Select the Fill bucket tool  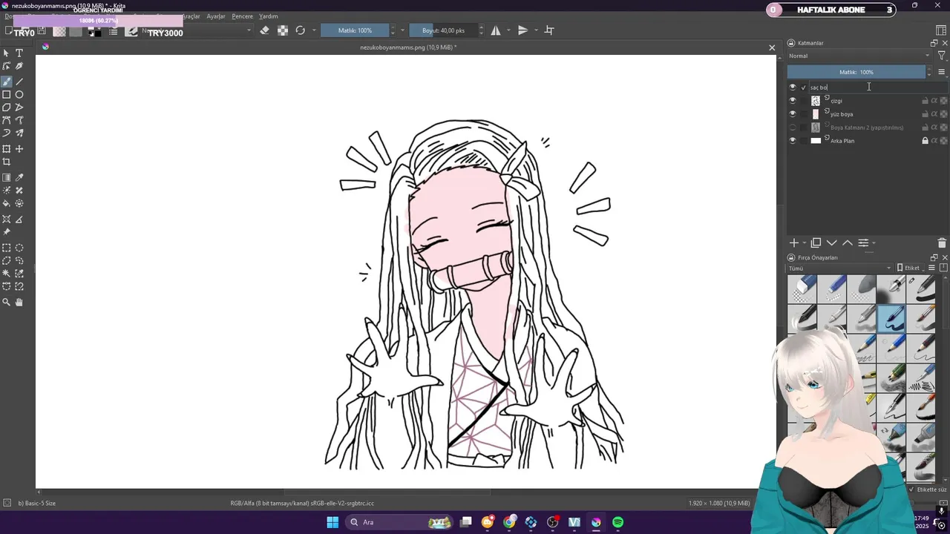[7, 203]
